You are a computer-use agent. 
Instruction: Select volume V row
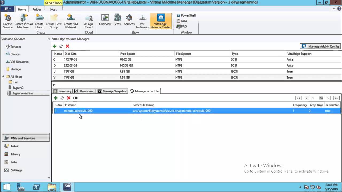tap(197, 77)
